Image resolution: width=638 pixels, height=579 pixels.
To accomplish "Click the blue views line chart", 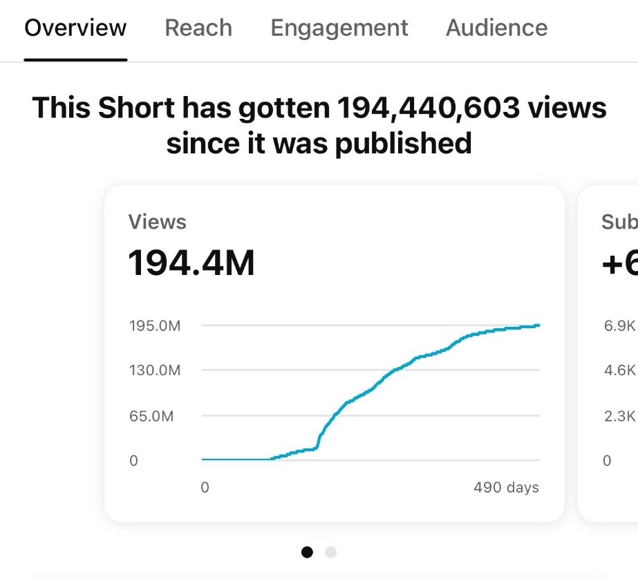I will click(x=370, y=392).
